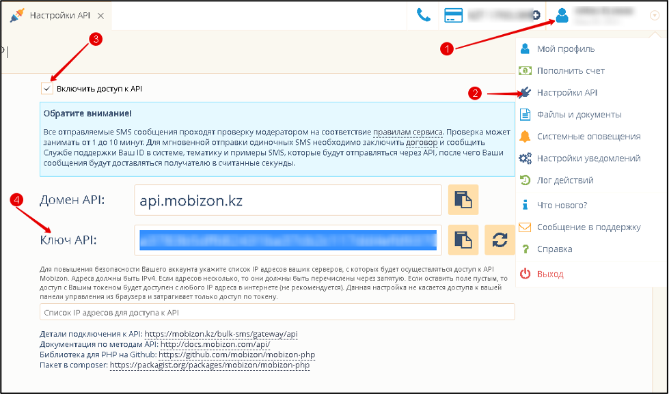The width and height of the screenshot is (669, 394).
Task: Open the github.com/mobizon/mobizon-php link
Action: tap(237, 355)
